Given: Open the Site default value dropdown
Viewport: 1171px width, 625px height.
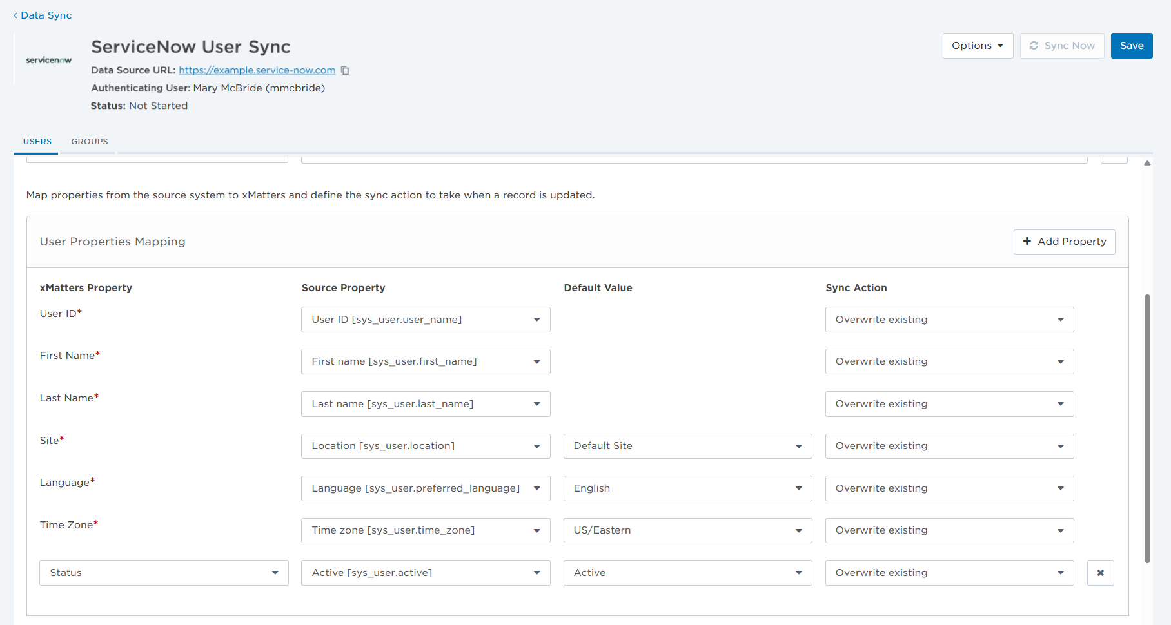Looking at the screenshot, I should [687, 446].
